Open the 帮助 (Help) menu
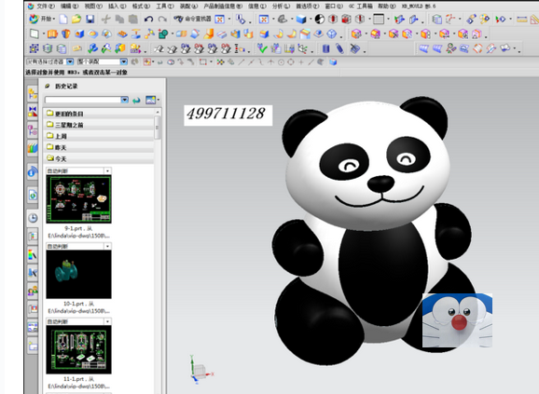Screen dimensions: 539x394 pyautogui.click(x=387, y=7)
